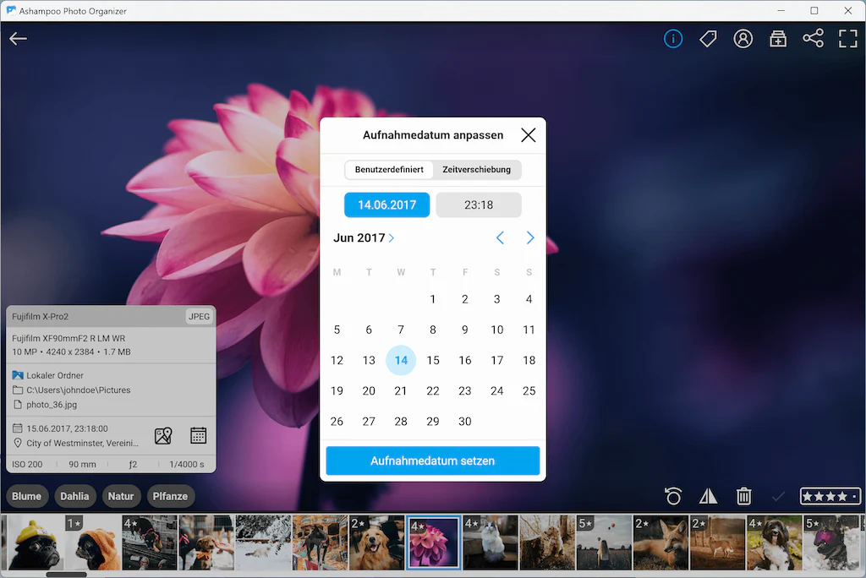
Task: Open the share icon
Action: pyautogui.click(x=813, y=38)
